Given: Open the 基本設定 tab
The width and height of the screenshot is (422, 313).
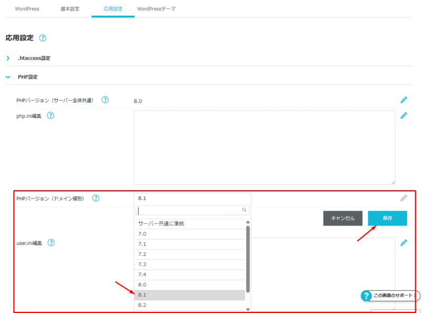Looking at the screenshot, I should (x=70, y=9).
